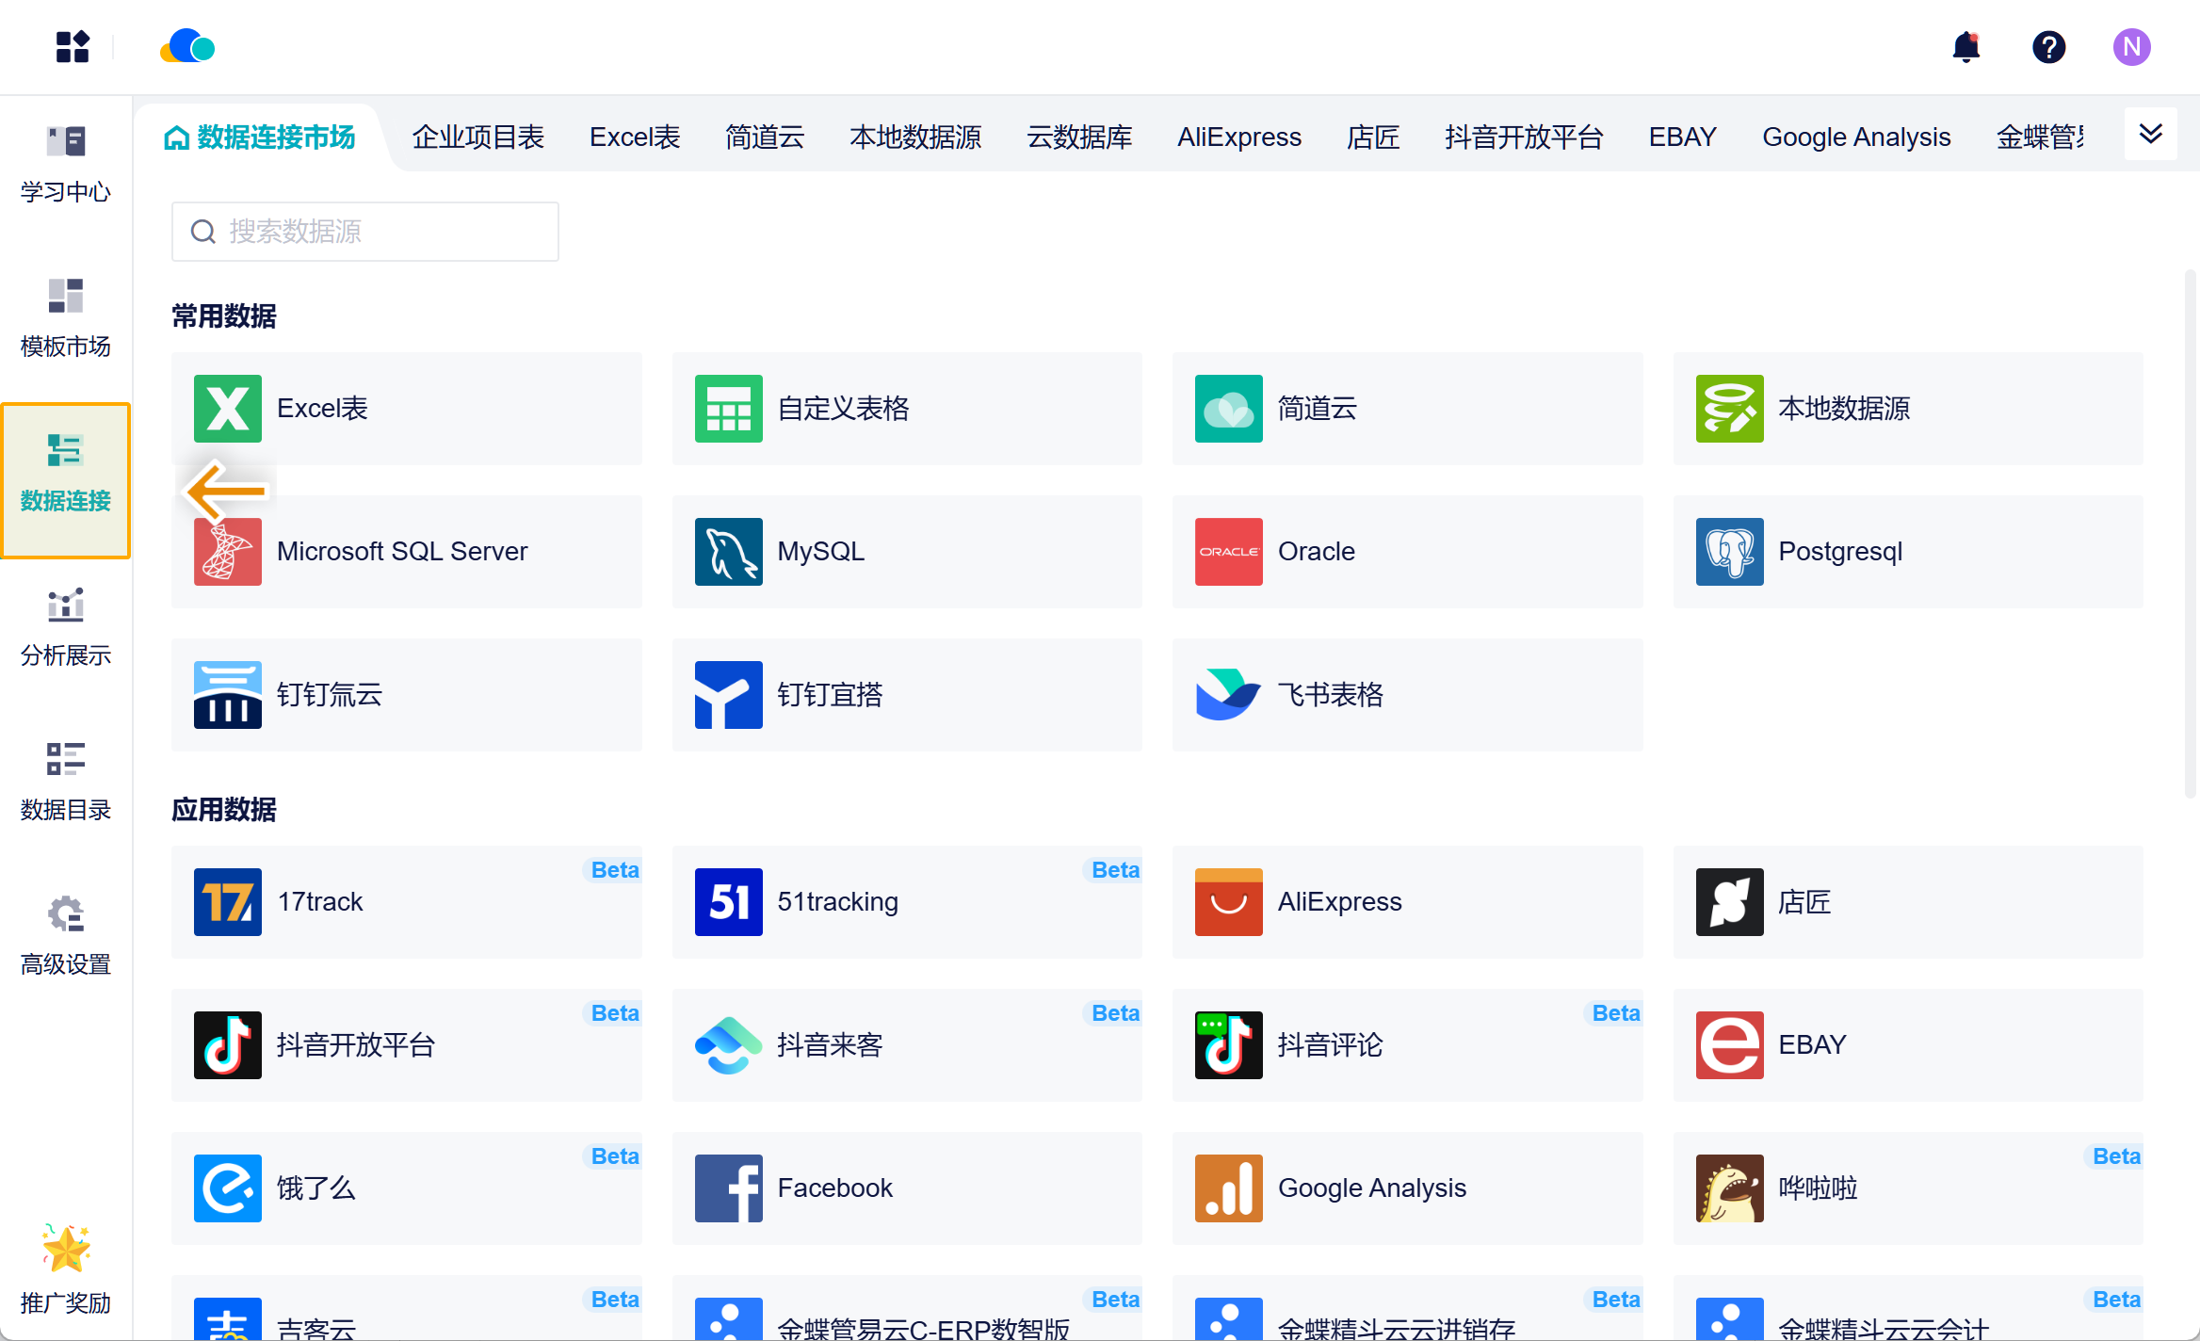Select the Google Analysis card icon
Viewport: 2200px width, 1341px height.
coord(1229,1188)
